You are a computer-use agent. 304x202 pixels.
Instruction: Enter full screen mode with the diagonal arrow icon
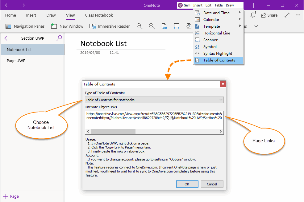point(287,15)
